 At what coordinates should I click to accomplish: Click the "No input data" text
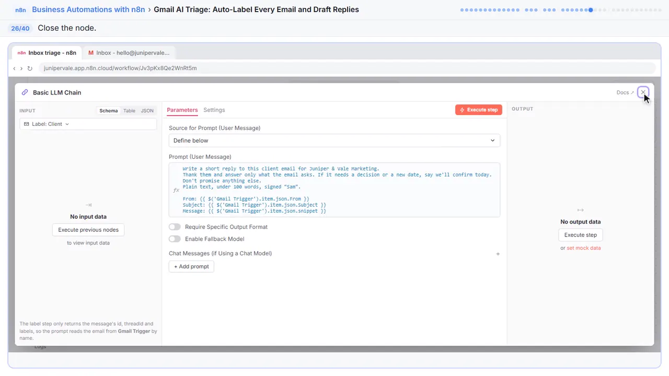point(88,217)
